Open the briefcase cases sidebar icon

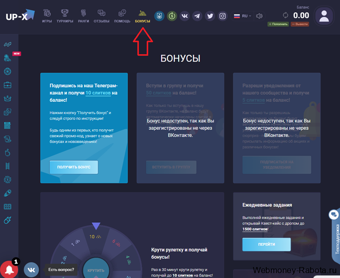click(x=7, y=85)
